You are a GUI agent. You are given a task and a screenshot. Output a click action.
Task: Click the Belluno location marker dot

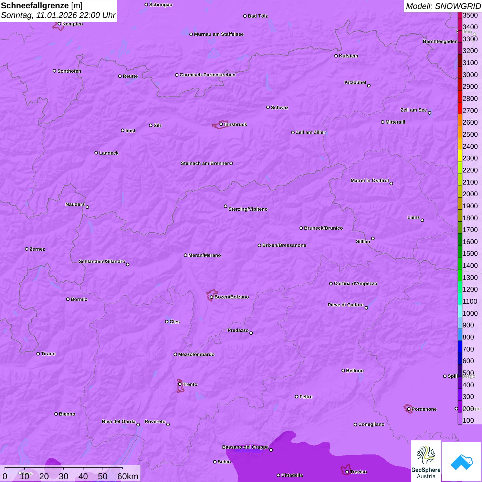pos(343,370)
